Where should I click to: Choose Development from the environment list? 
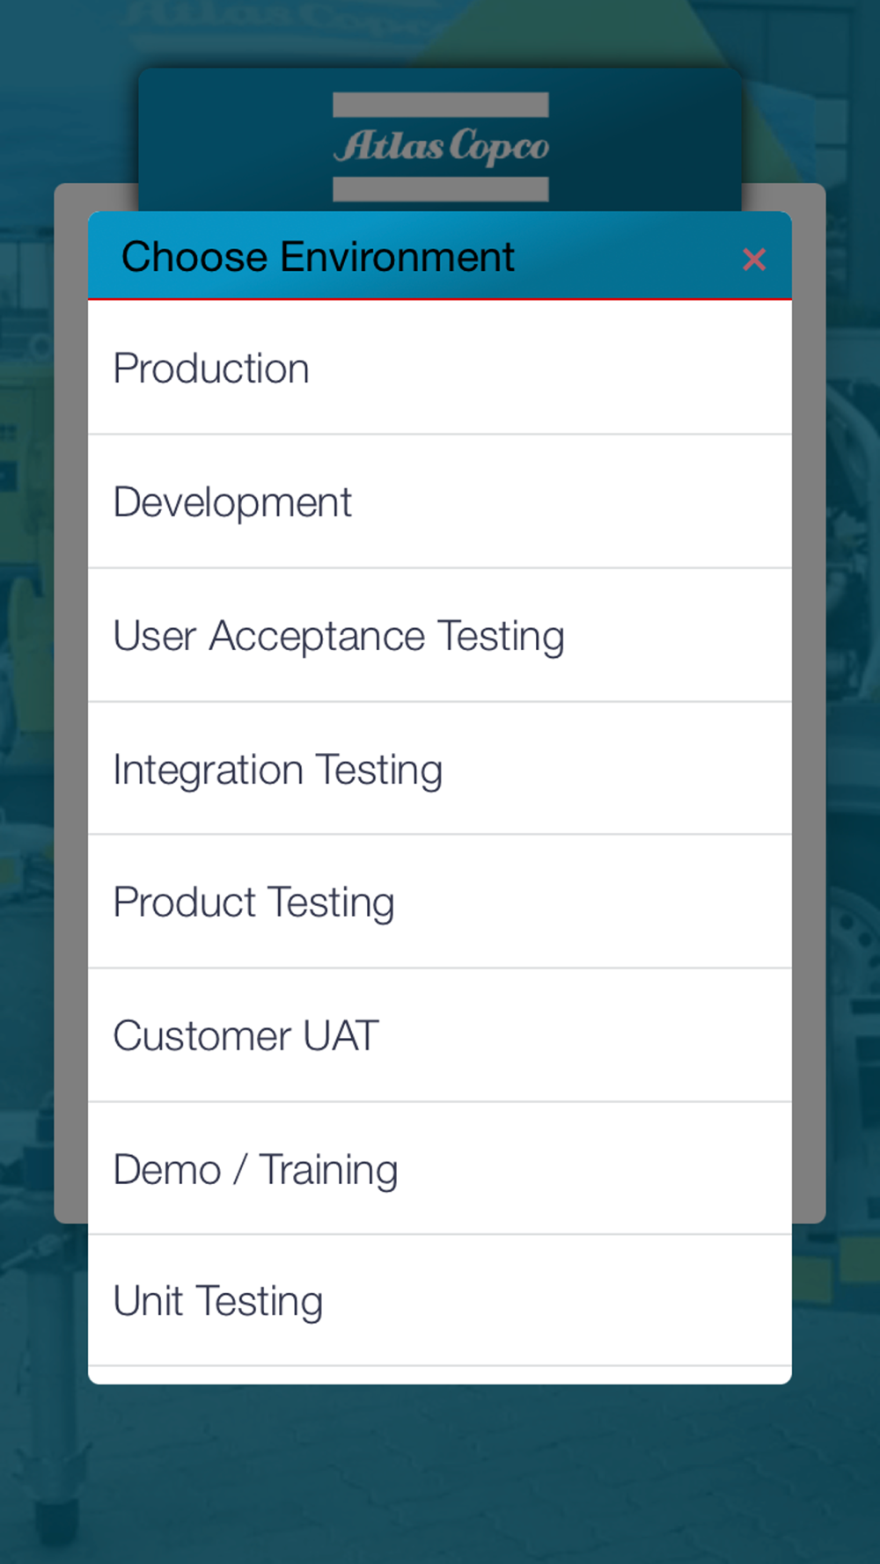[440, 501]
